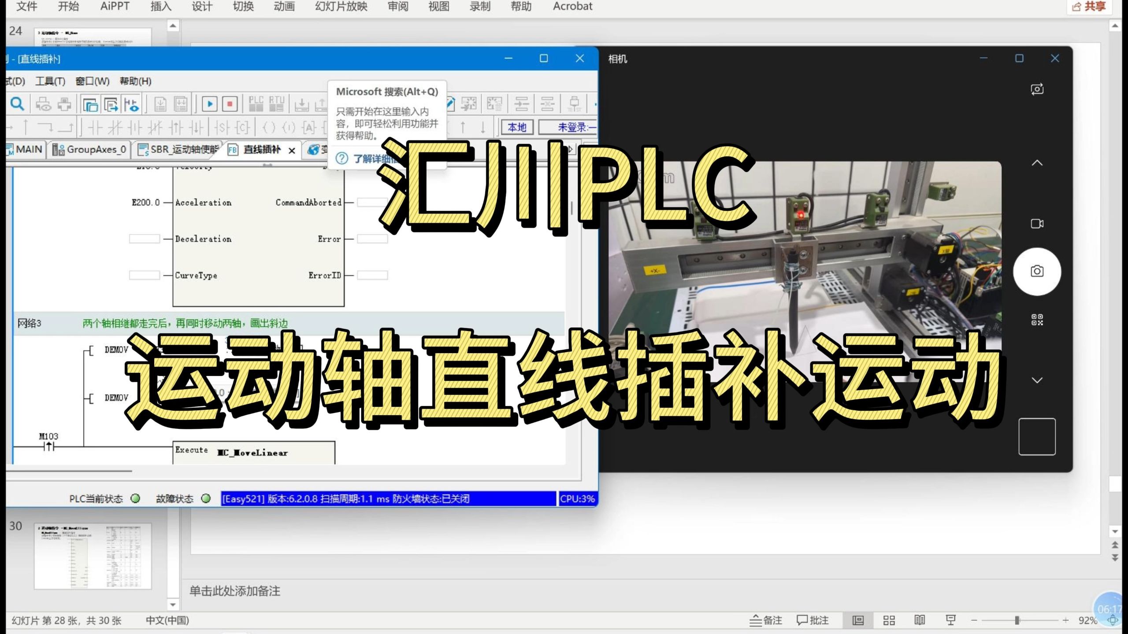The image size is (1128, 634).
Task: Click the 单击此处添加备注 notes area
Action: [x=235, y=591]
